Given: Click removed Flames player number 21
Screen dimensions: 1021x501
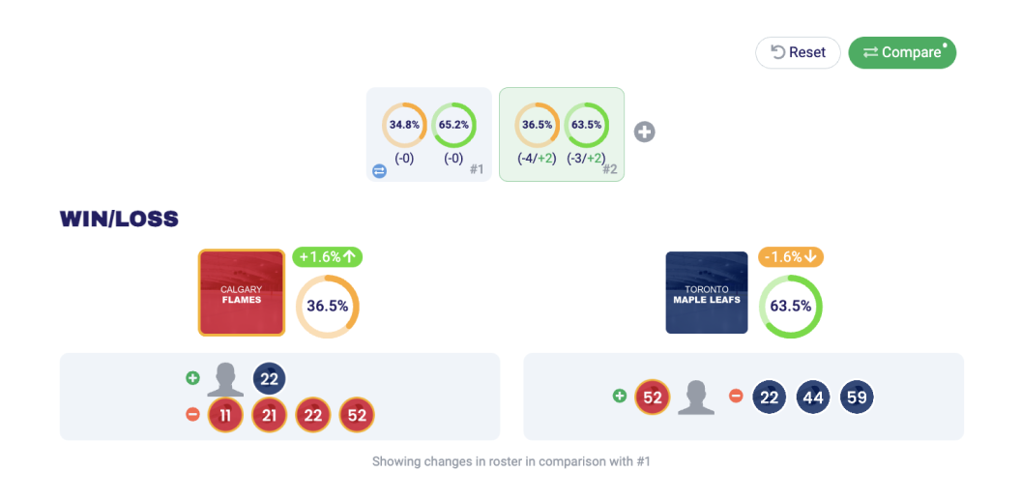Looking at the screenshot, I should click(x=269, y=415).
